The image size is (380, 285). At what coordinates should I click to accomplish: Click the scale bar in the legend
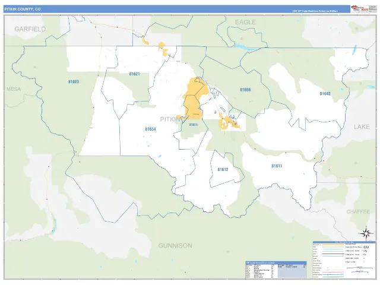pyautogui.click(x=360, y=268)
